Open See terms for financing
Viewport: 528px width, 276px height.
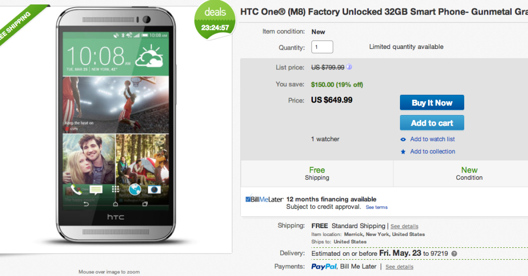tap(377, 207)
